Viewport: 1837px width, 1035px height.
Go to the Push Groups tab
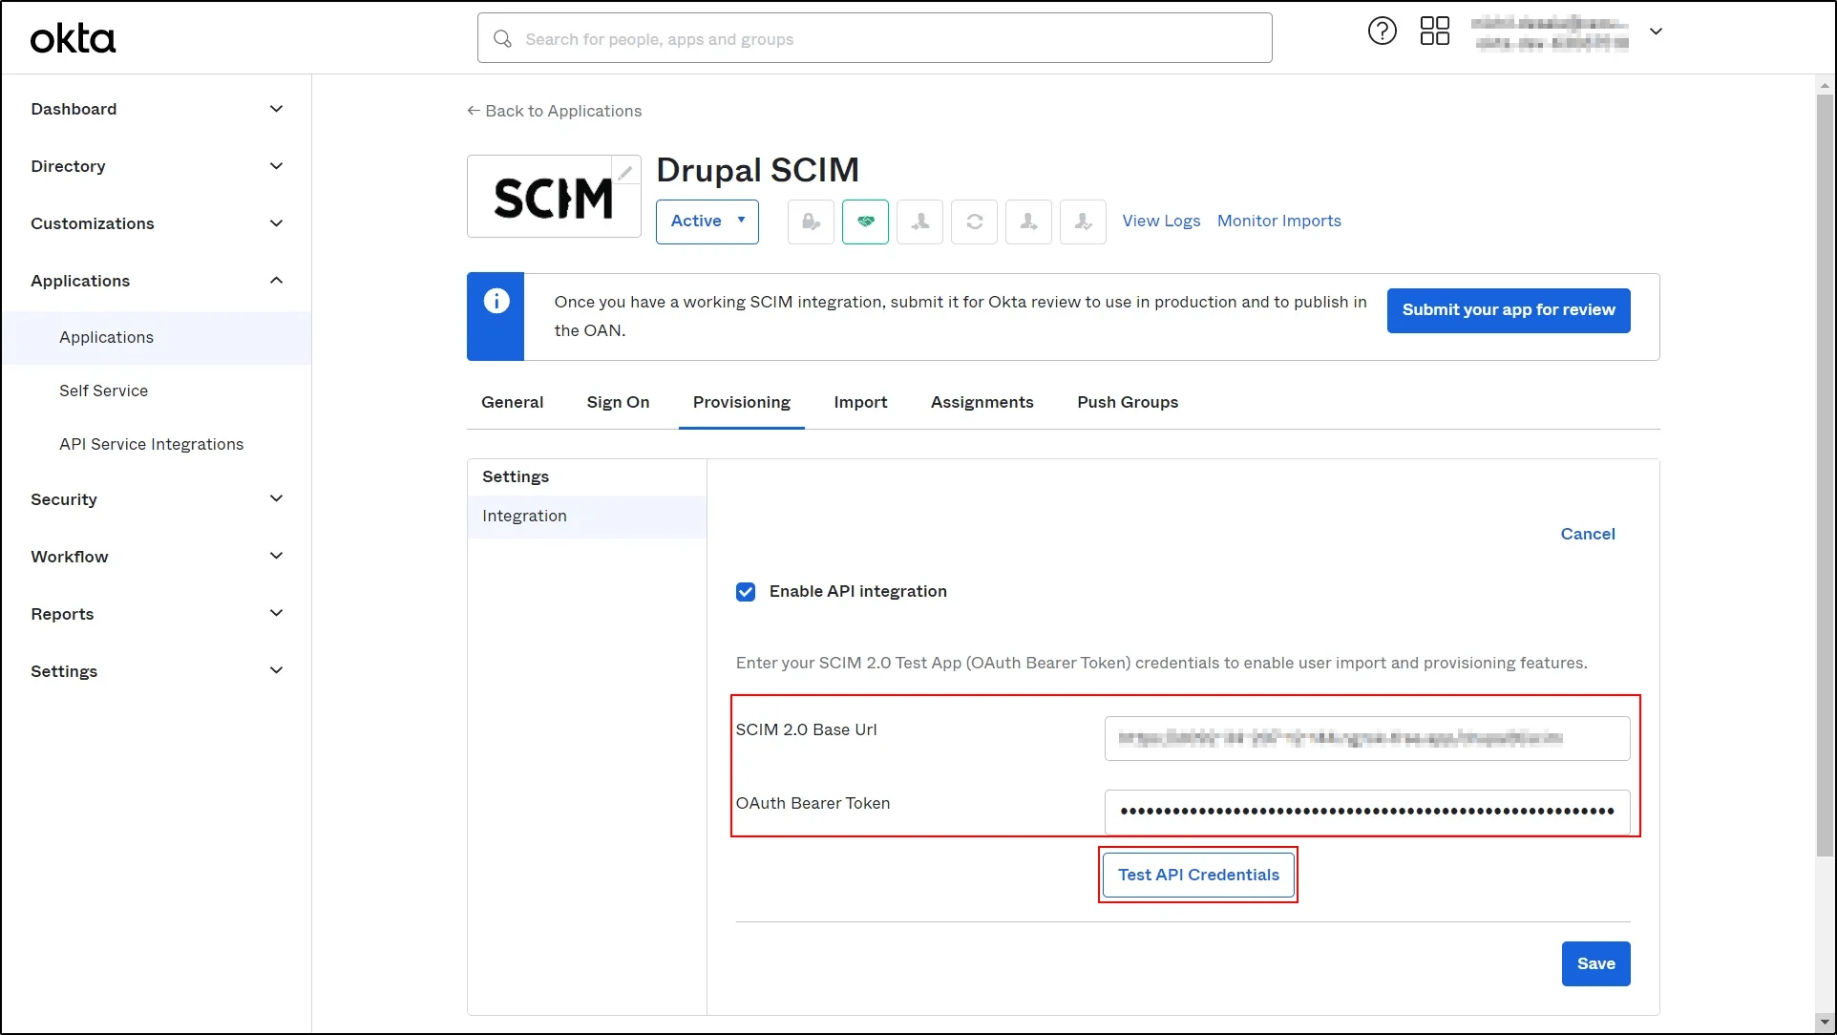1128,402
